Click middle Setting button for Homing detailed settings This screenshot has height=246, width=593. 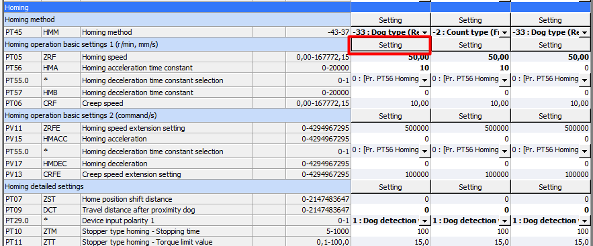click(x=471, y=187)
